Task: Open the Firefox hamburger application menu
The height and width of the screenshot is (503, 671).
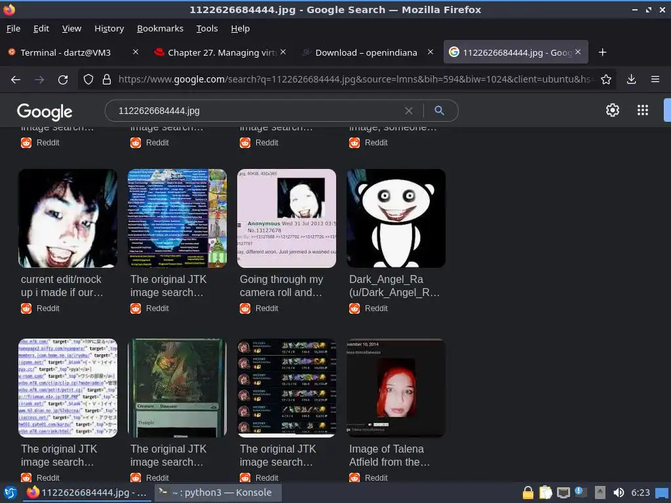Action: click(655, 79)
